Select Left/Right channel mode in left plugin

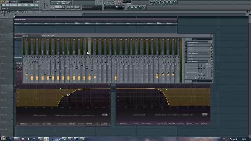[x=72, y=124]
